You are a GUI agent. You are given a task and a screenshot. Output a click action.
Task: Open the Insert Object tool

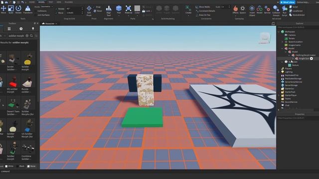(252, 10)
